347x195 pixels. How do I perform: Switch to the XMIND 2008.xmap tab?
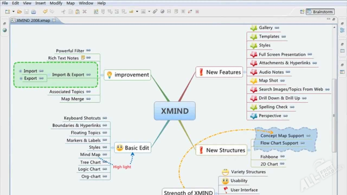pos(33,21)
